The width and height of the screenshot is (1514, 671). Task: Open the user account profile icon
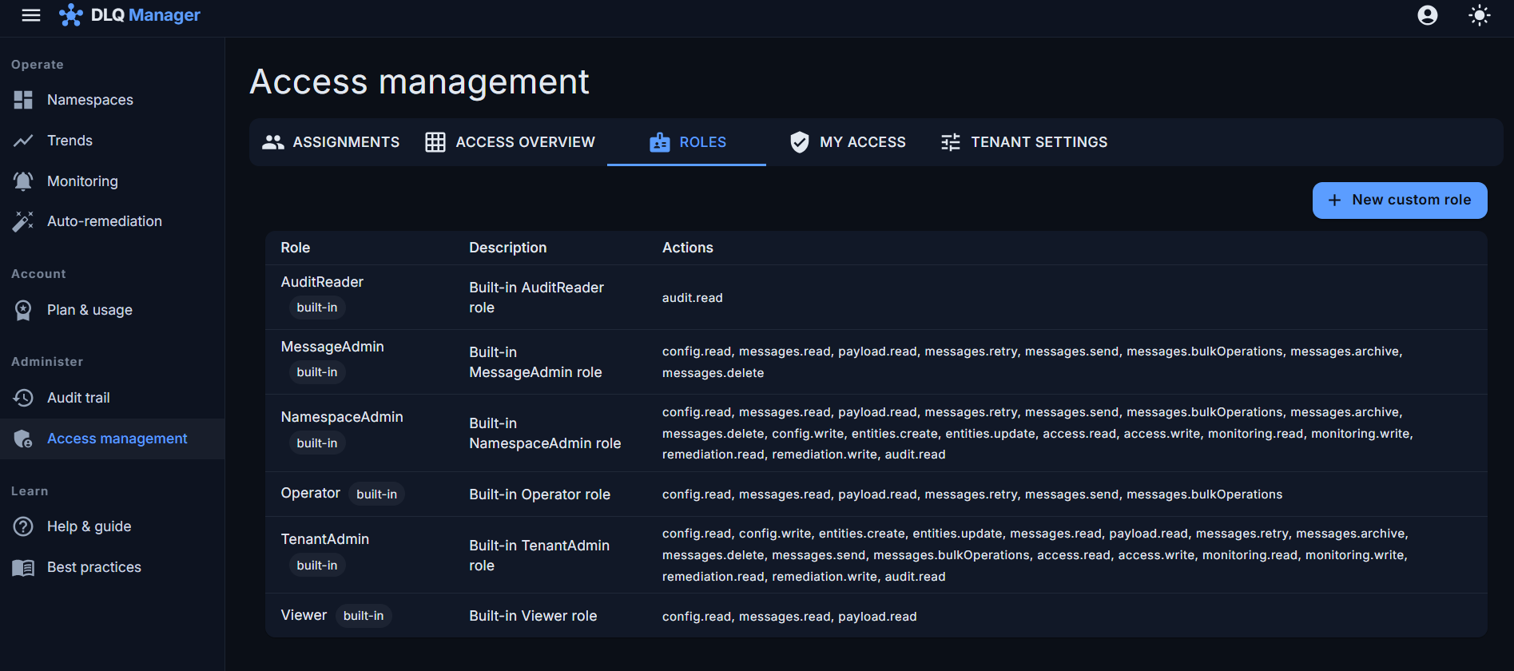[x=1428, y=15]
